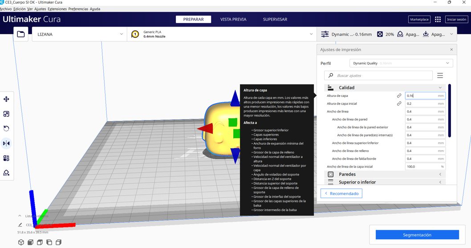Click search magnifier in Buscar ajustes
Screen dimensions: 471x248
tap(331, 76)
